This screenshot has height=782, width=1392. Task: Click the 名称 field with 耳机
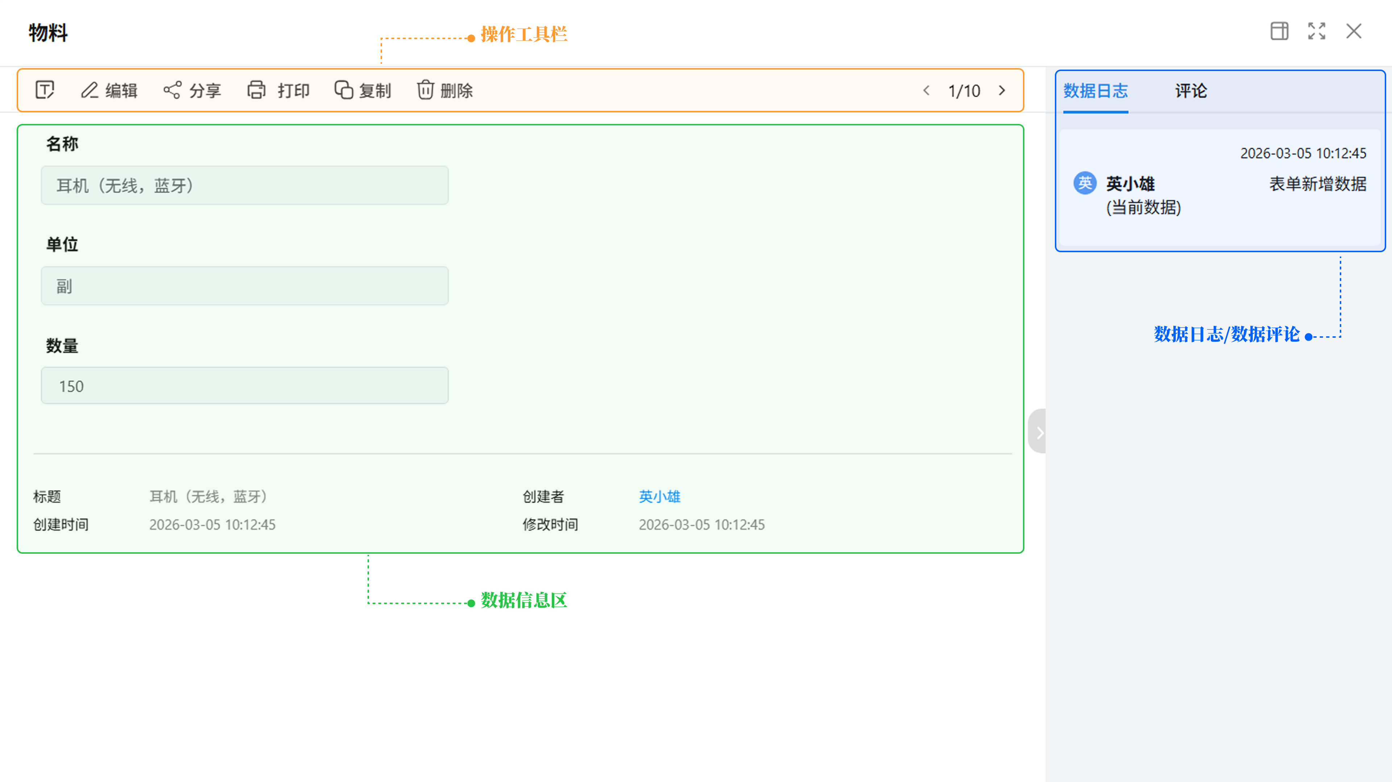click(x=244, y=185)
